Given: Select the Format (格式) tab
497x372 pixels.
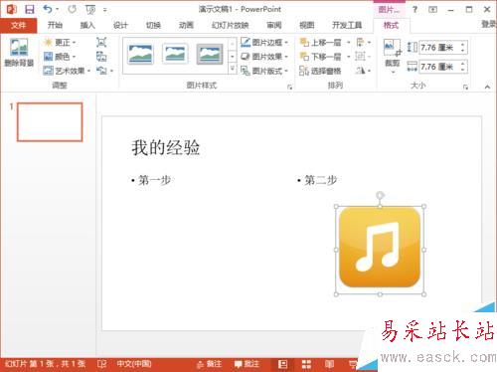Looking at the screenshot, I should (391, 25).
